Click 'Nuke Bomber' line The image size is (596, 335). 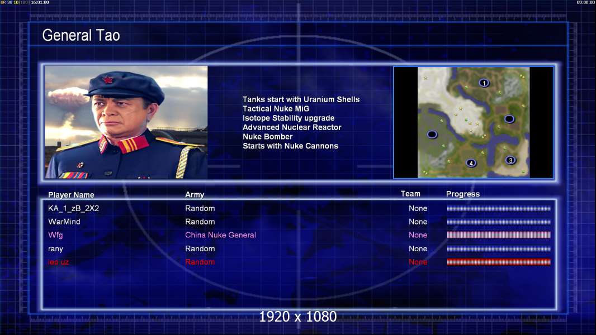[268, 137]
